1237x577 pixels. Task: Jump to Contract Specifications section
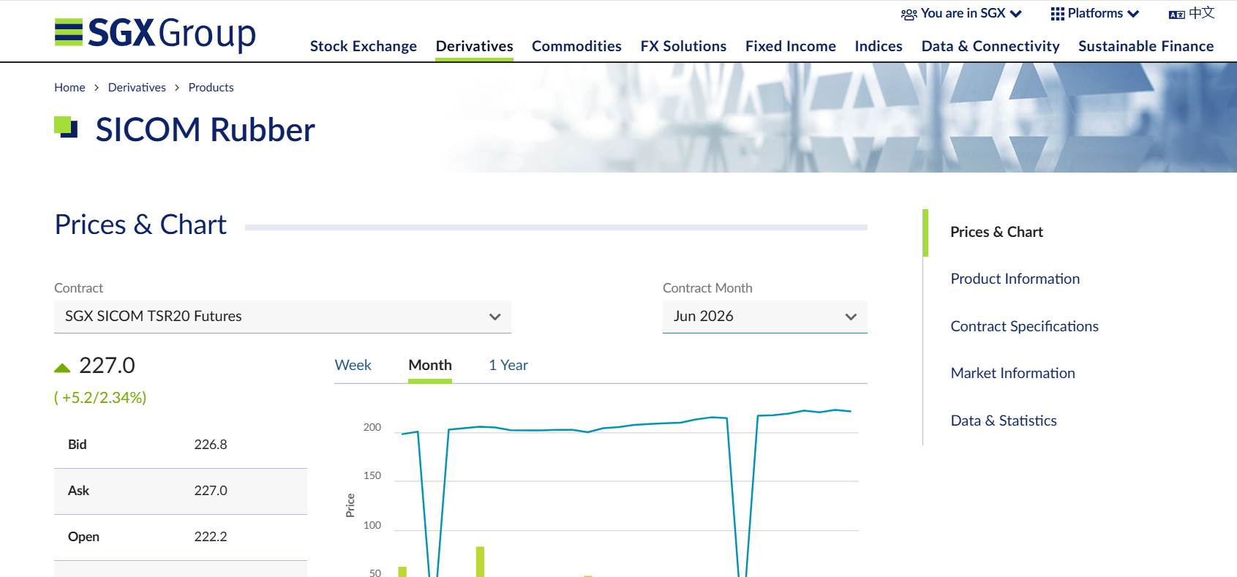pyautogui.click(x=1025, y=326)
